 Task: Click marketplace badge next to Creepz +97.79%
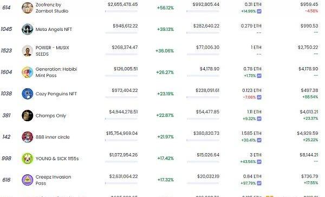[x=259, y=183]
